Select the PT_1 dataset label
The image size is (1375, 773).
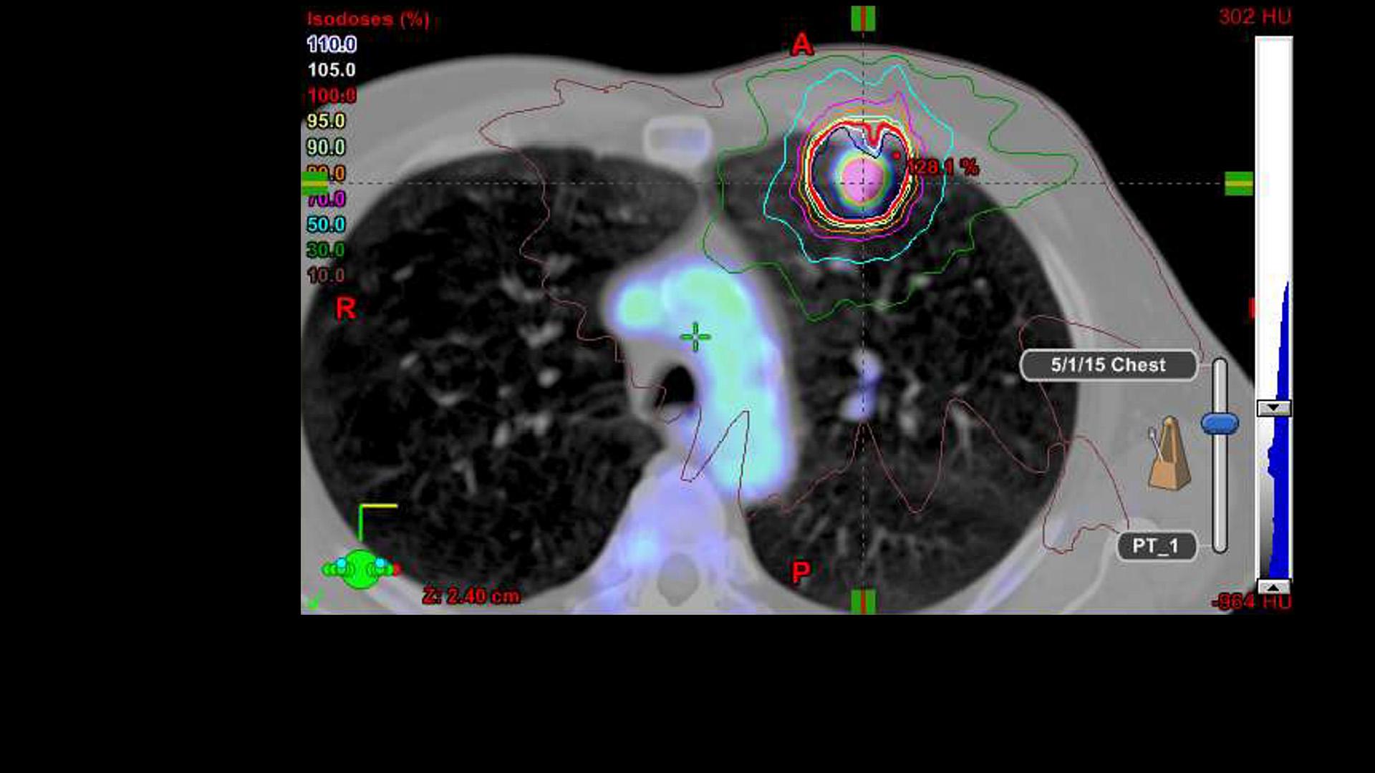coord(1157,546)
